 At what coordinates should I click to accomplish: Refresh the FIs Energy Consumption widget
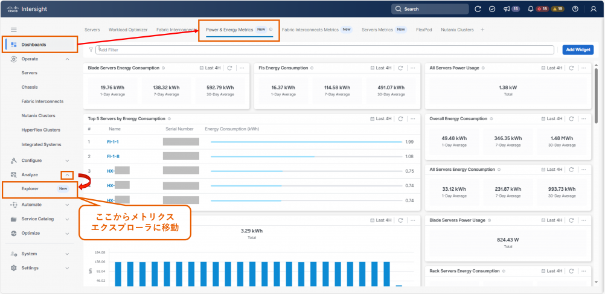point(400,68)
